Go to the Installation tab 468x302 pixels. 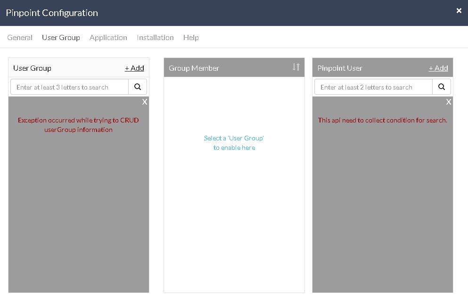click(x=155, y=38)
